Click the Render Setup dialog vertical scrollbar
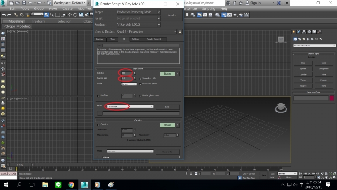 coord(183,65)
